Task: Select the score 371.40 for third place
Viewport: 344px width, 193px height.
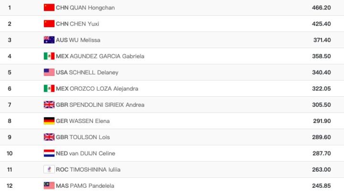Action: 321,40
